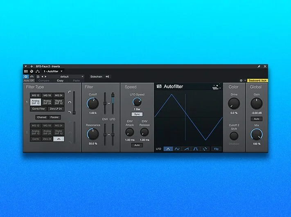Screen dimensions: 291x217
Task: Click the Copy button
Action: click(60, 81)
